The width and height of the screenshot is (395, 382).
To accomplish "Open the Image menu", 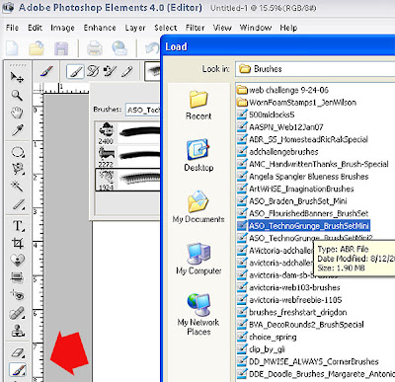I will tap(62, 28).
